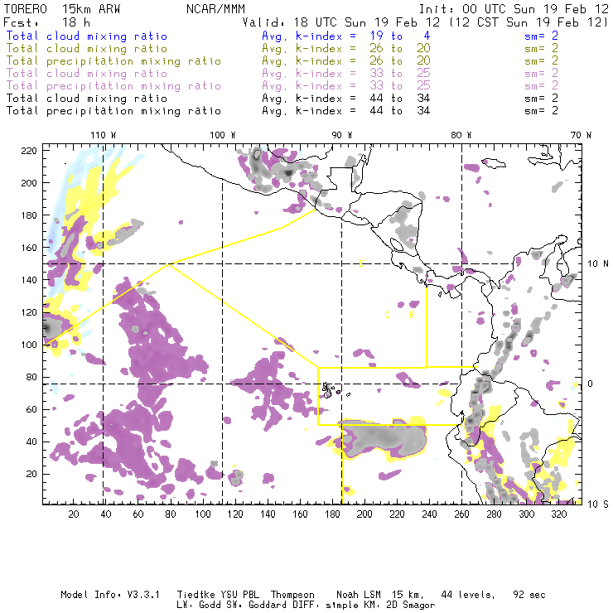Click the 'NCAR/MMM' header label
This screenshot has width=613, height=613.
(x=216, y=9)
